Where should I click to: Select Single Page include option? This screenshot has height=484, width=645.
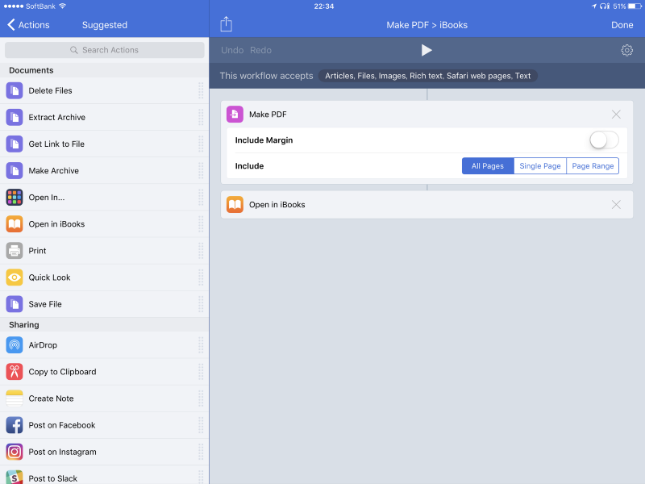click(540, 166)
